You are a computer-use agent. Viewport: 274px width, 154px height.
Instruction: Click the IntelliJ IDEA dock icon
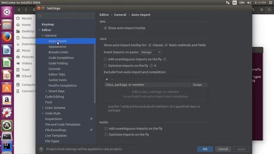click(x=7, y=146)
